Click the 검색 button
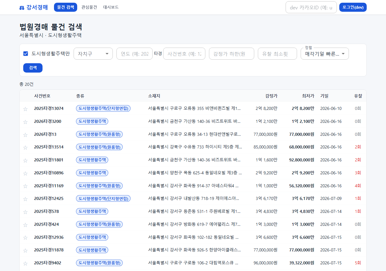This screenshot has height=271, width=386. [33, 68]
